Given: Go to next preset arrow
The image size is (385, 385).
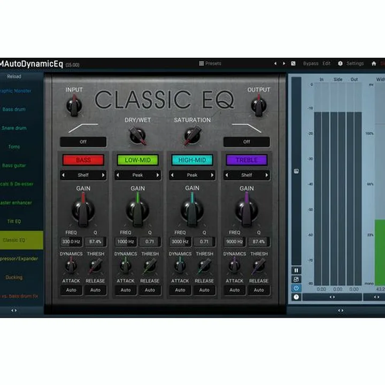Looking at the screenshot, I should point(284,64).
